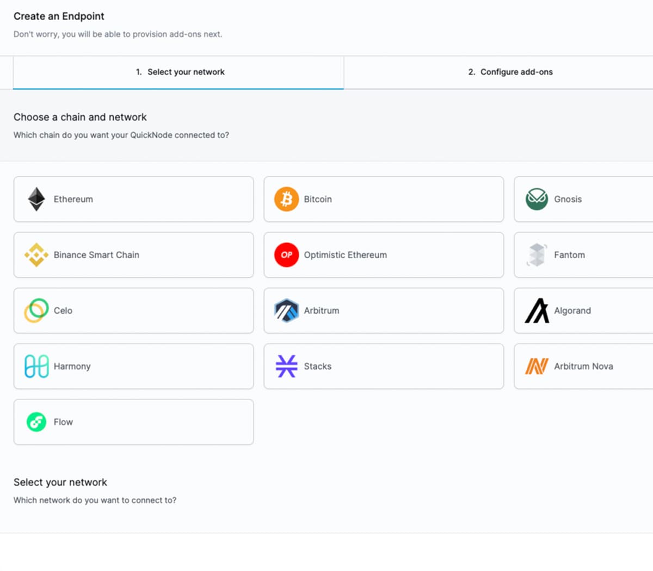653x571 pixels.
Task: Click the Binance Smart Chain yellow icon
Action: (x=36, y=255)
